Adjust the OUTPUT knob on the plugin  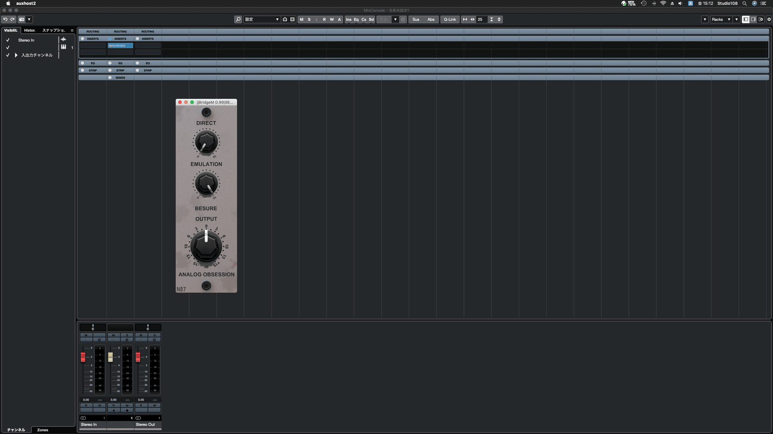(206, 246)
